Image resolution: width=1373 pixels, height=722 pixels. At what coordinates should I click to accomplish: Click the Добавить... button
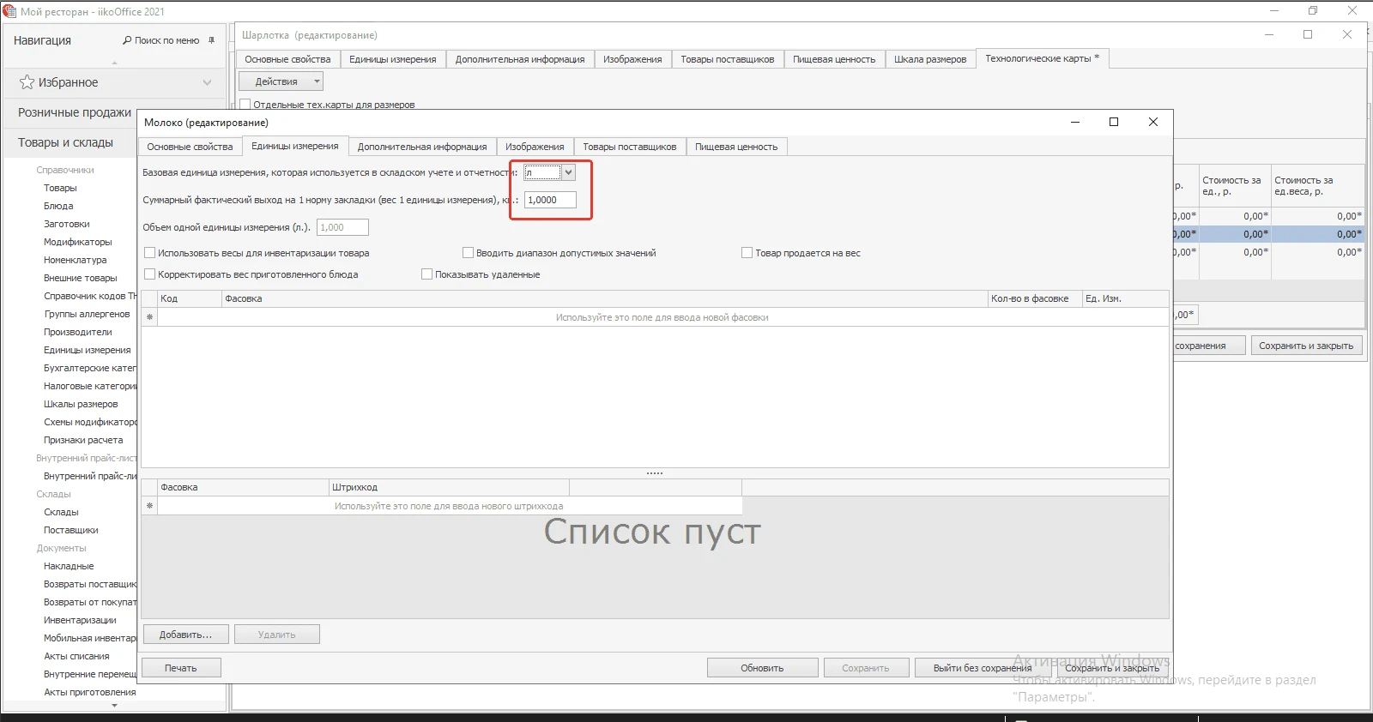[x=184, y=635]
